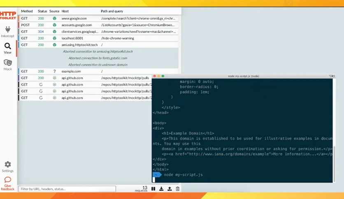The width and height of the screenshot is (344, 199).
Task: Pause collecting intercepted requests
Action: point(153,189)
